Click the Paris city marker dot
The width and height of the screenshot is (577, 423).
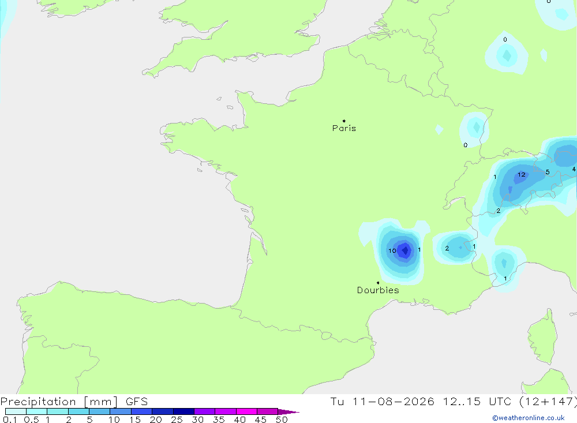tap(344, 121)
